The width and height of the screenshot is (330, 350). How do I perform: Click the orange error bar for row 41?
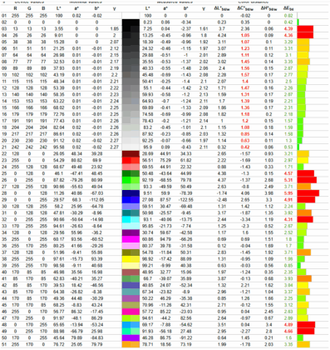(x=304, y=278)
